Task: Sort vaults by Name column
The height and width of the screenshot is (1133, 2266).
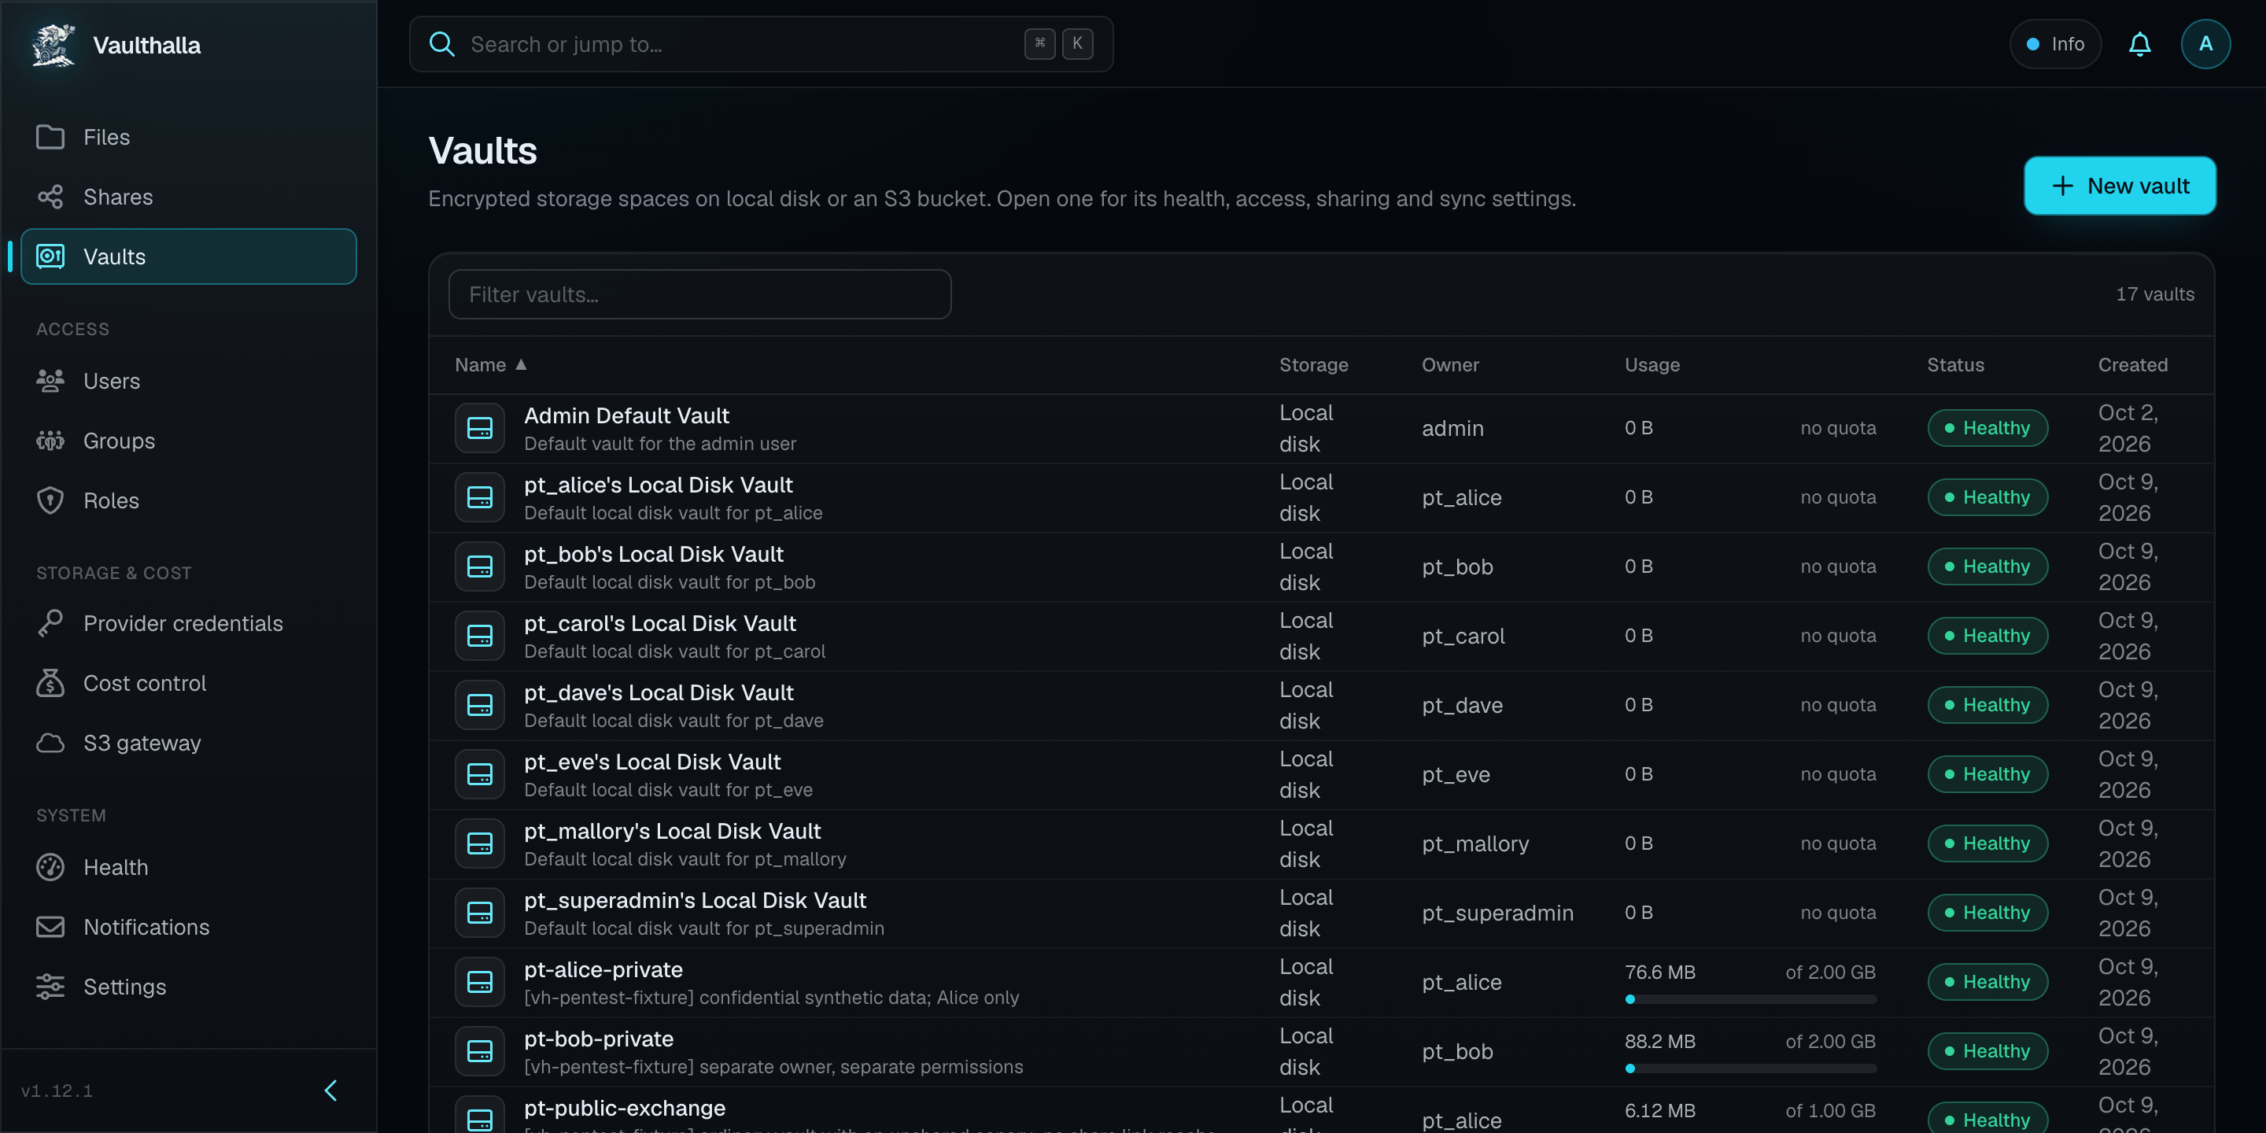Action: (490, 364)
